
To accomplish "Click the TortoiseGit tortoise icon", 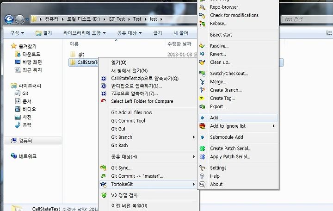I will tap(104, 185).
